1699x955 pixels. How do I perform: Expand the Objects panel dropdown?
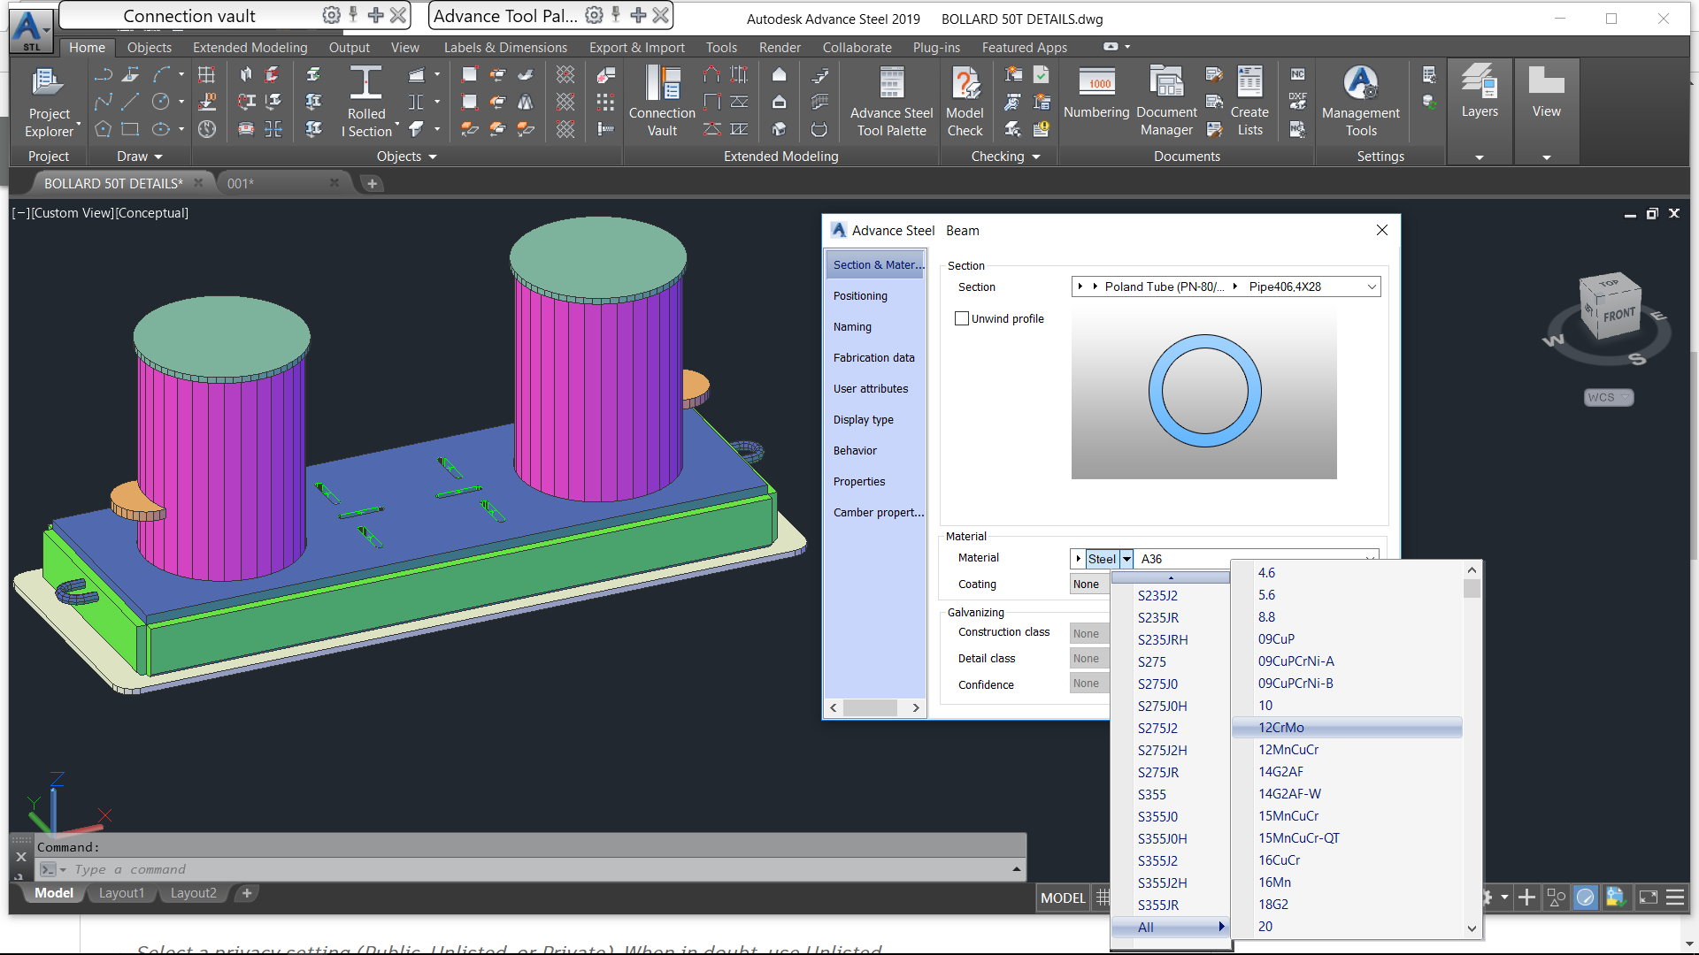(x=407, y=157)
